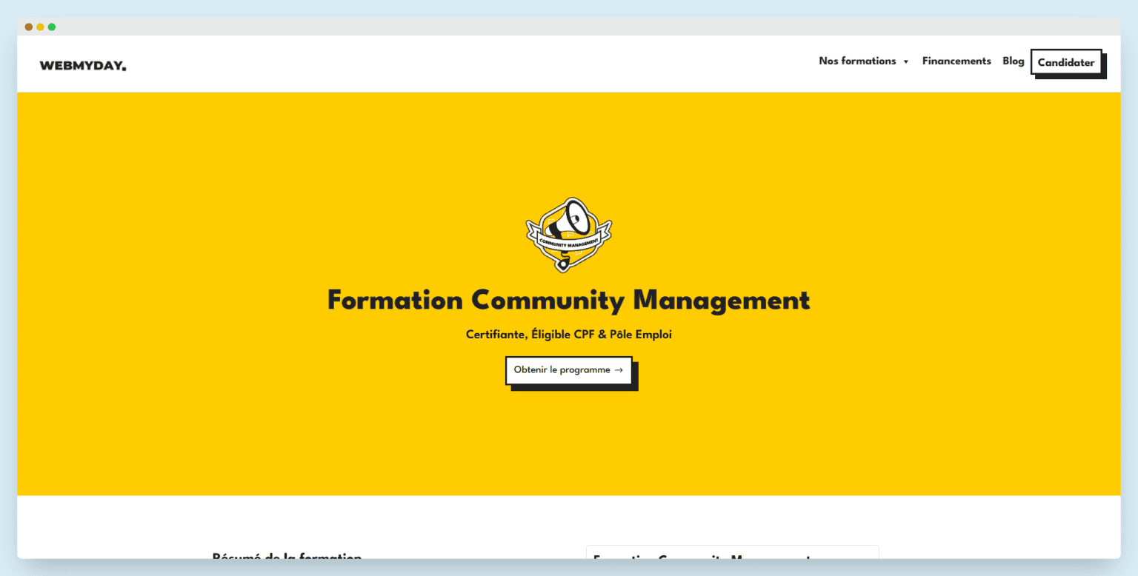The height and width of the screenshot is (576, 1138).
Task: Click the subtitle Certifiante, Éligible CPF & Pôle Emploi
Action: tap(568, 334)
